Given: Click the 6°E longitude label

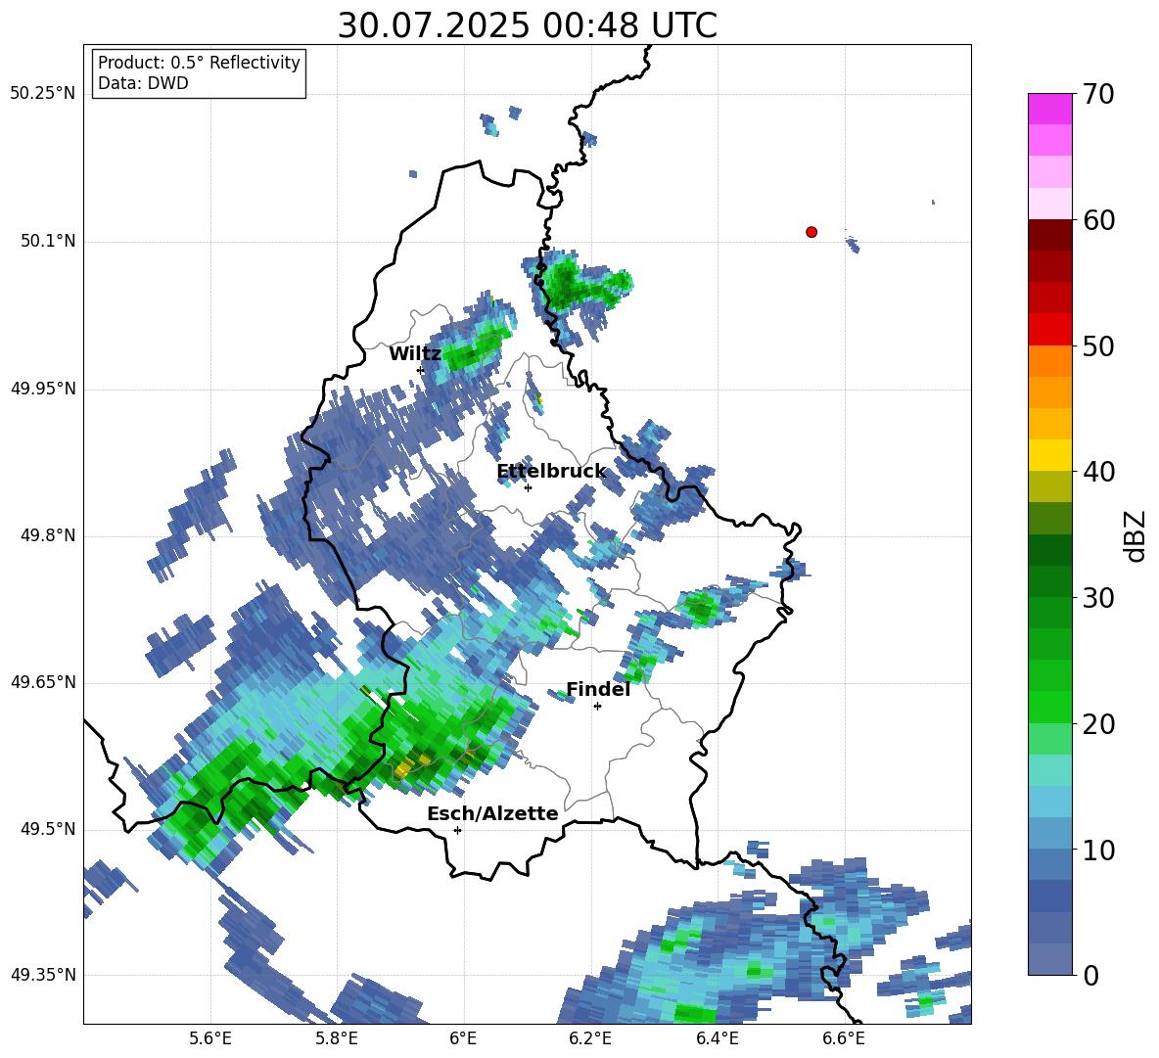Looking at the screenshot, I should click(463, 1038).
